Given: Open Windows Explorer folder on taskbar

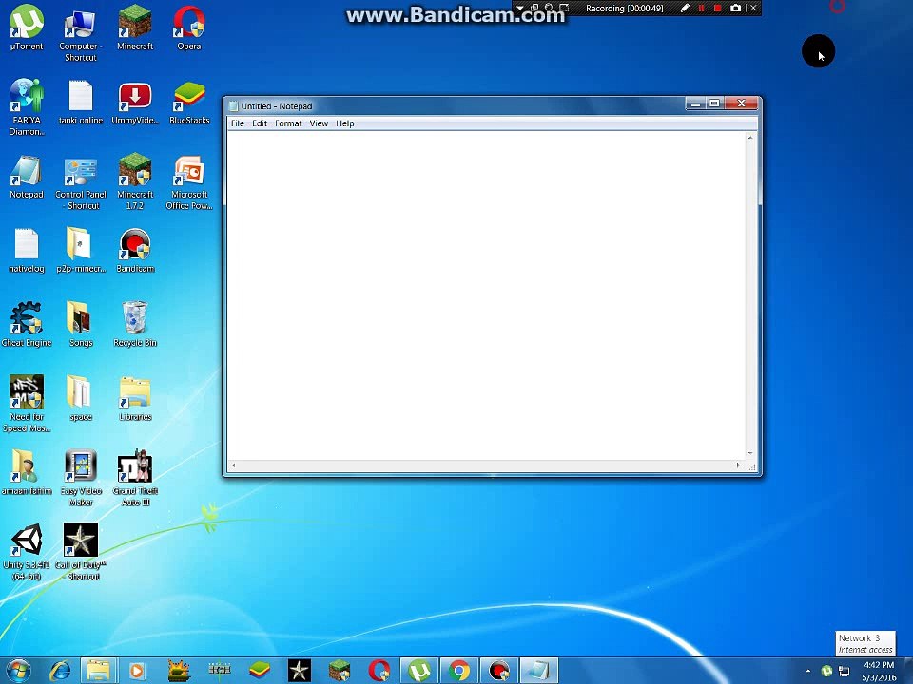Looking at the screenshot, I should 99,671.
